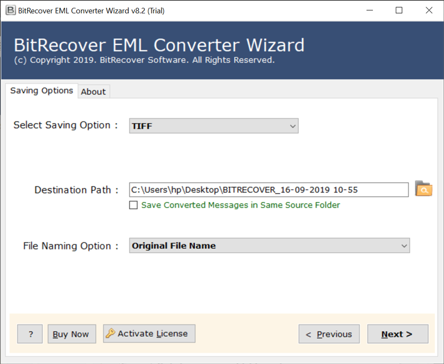Click the Buy Now button
This screenshot has height=364, width=444.
72,334
